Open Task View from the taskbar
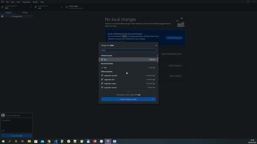This screenshot has height=144, width=257. point(22,141)
